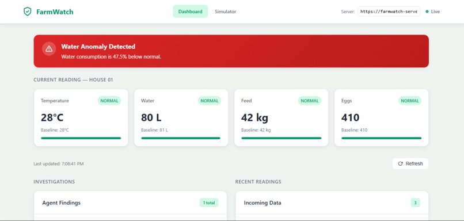Image resolution: width=464 pixels, height=221 pixels.
Task: Click the Temperature card progress bar
Action: (x=81, y=138)
